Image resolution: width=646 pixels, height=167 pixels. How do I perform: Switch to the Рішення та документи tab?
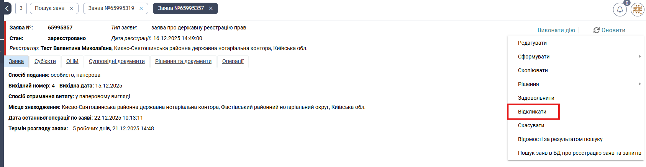click(183, 61)
